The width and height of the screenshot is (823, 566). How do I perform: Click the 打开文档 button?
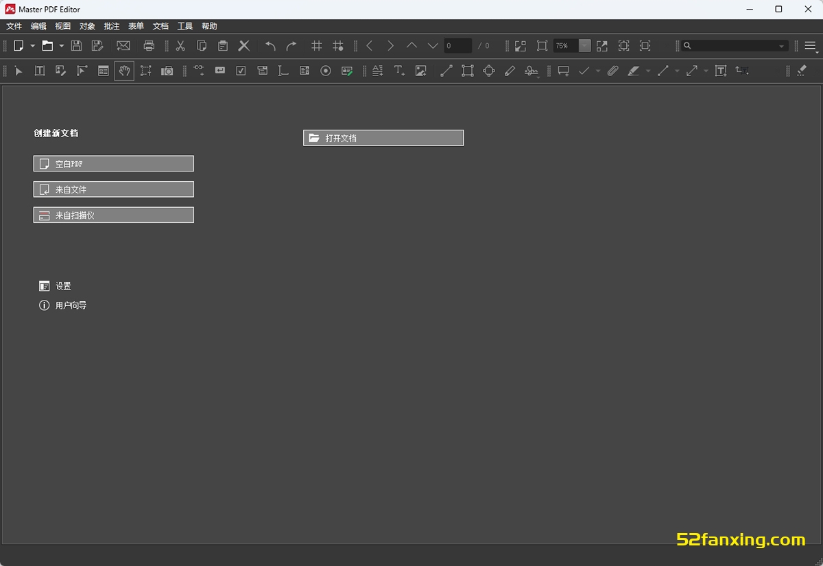(x=383, y=138)
